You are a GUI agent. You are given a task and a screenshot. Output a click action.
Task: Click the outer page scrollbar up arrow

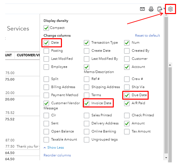click(x=170, y=65)
